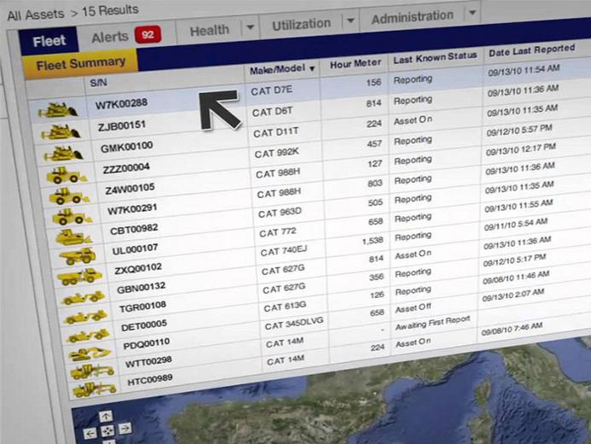Click the dozer icon for GMK00100

pos(63,154)
